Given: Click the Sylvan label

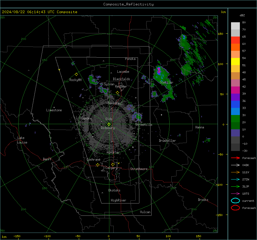Looking at the screenshot, I should (x=109, y=84).
